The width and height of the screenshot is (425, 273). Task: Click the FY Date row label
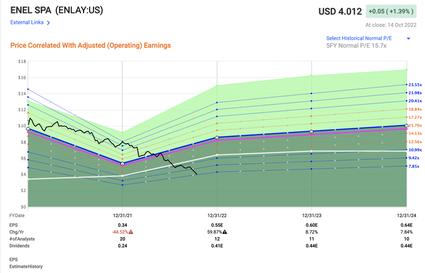click(x=17, y=215)
